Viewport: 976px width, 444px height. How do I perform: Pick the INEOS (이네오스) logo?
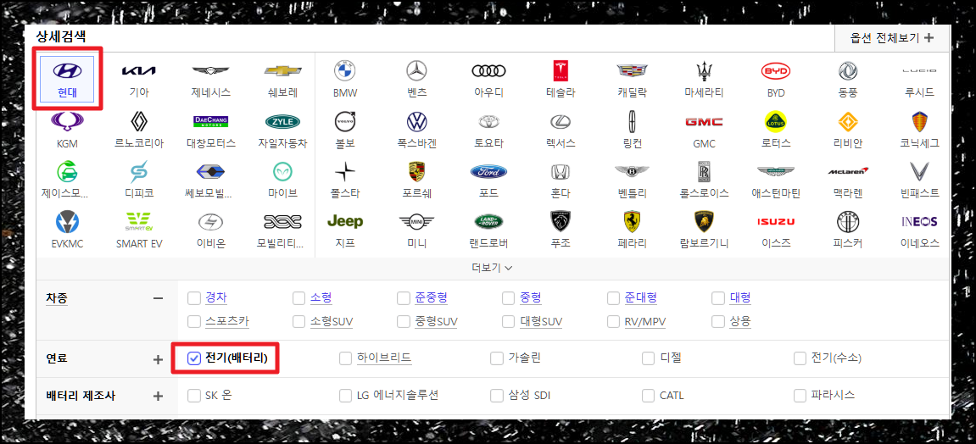click(919, 221)
